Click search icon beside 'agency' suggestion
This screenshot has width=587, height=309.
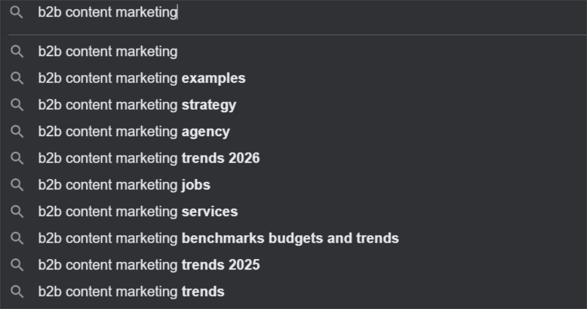(17, 132)
